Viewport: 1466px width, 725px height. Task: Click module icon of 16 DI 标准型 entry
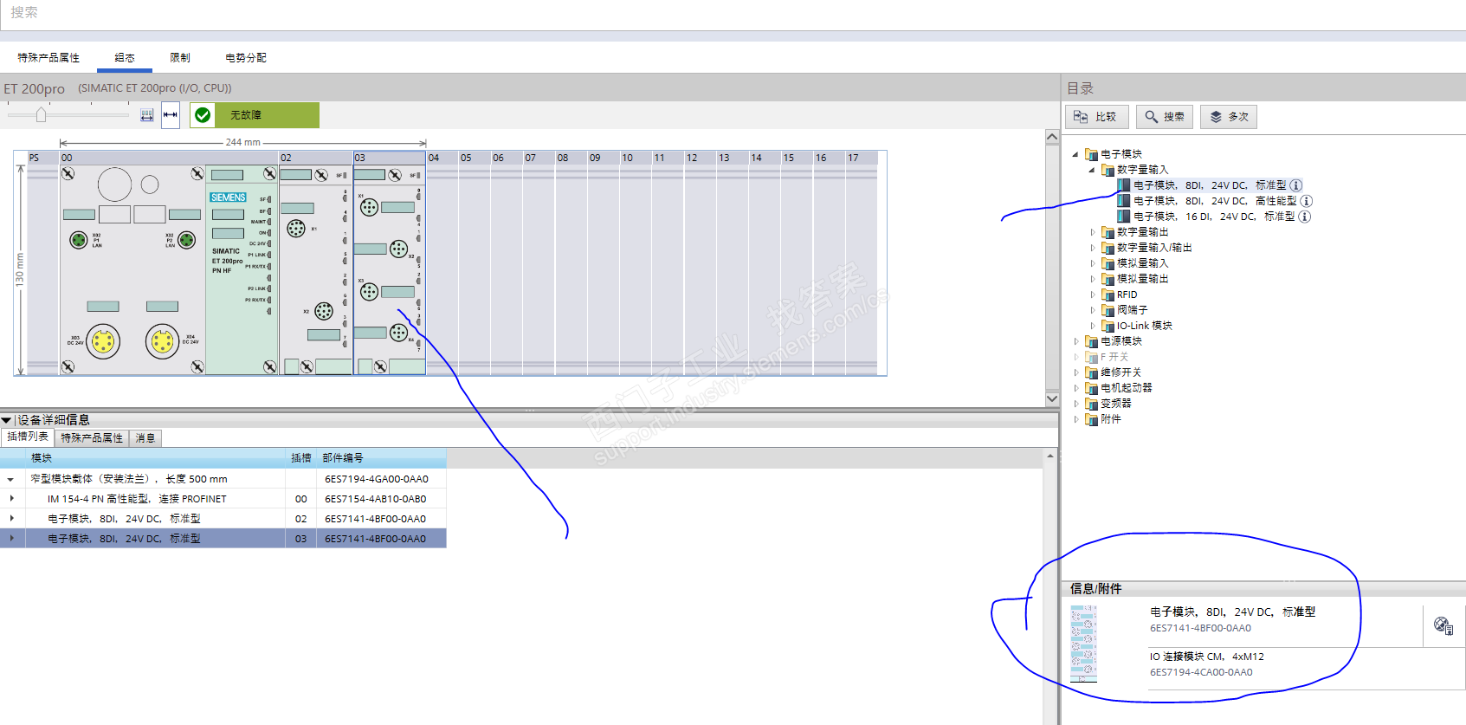[1124, 217]
